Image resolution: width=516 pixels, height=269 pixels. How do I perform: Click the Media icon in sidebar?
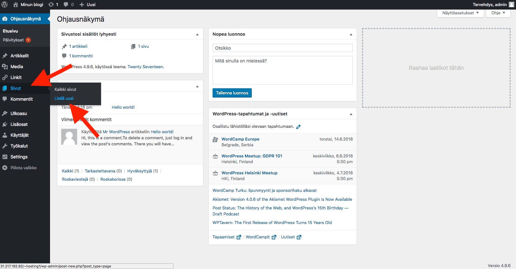click(x=5, y=67)
